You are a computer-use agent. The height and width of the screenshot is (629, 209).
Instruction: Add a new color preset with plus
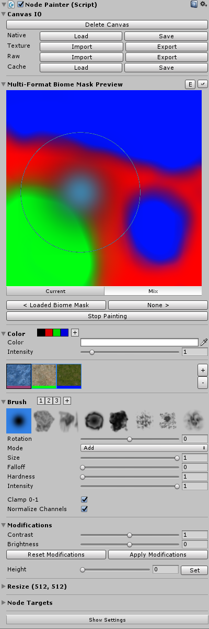(75, 332)
